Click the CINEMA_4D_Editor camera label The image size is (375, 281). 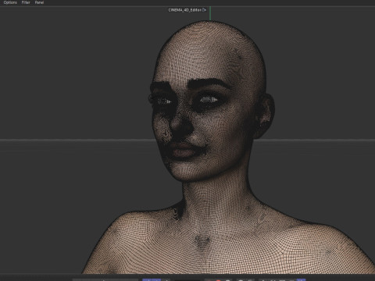point(184,10)
